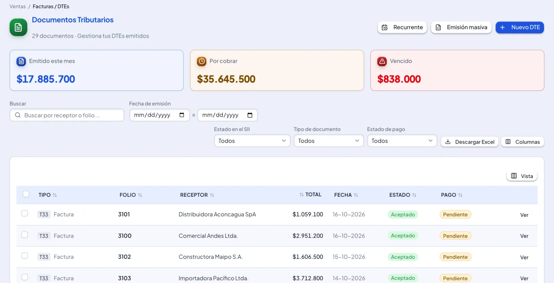Sort table by PAGO column arrows
The width and height of the screenshot is (554, 283).
click(x=460, y=195)
